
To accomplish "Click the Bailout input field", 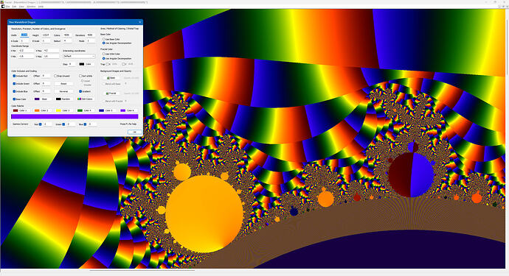I will pyautogui.click(x=67, y=40).
